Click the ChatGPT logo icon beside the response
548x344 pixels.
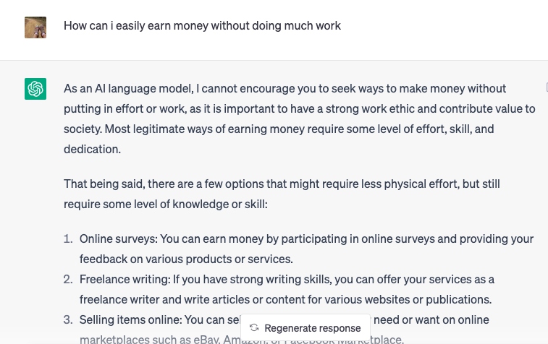(35, 89)
